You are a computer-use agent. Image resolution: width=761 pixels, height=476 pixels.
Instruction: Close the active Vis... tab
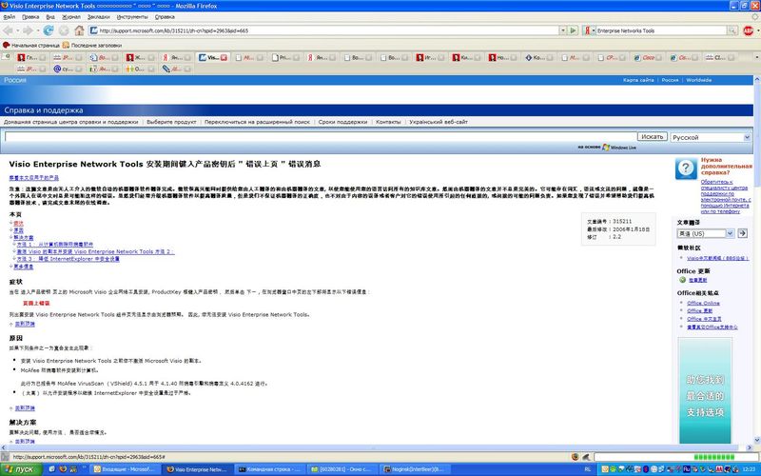pyautogui.click(x=224, y=57)
